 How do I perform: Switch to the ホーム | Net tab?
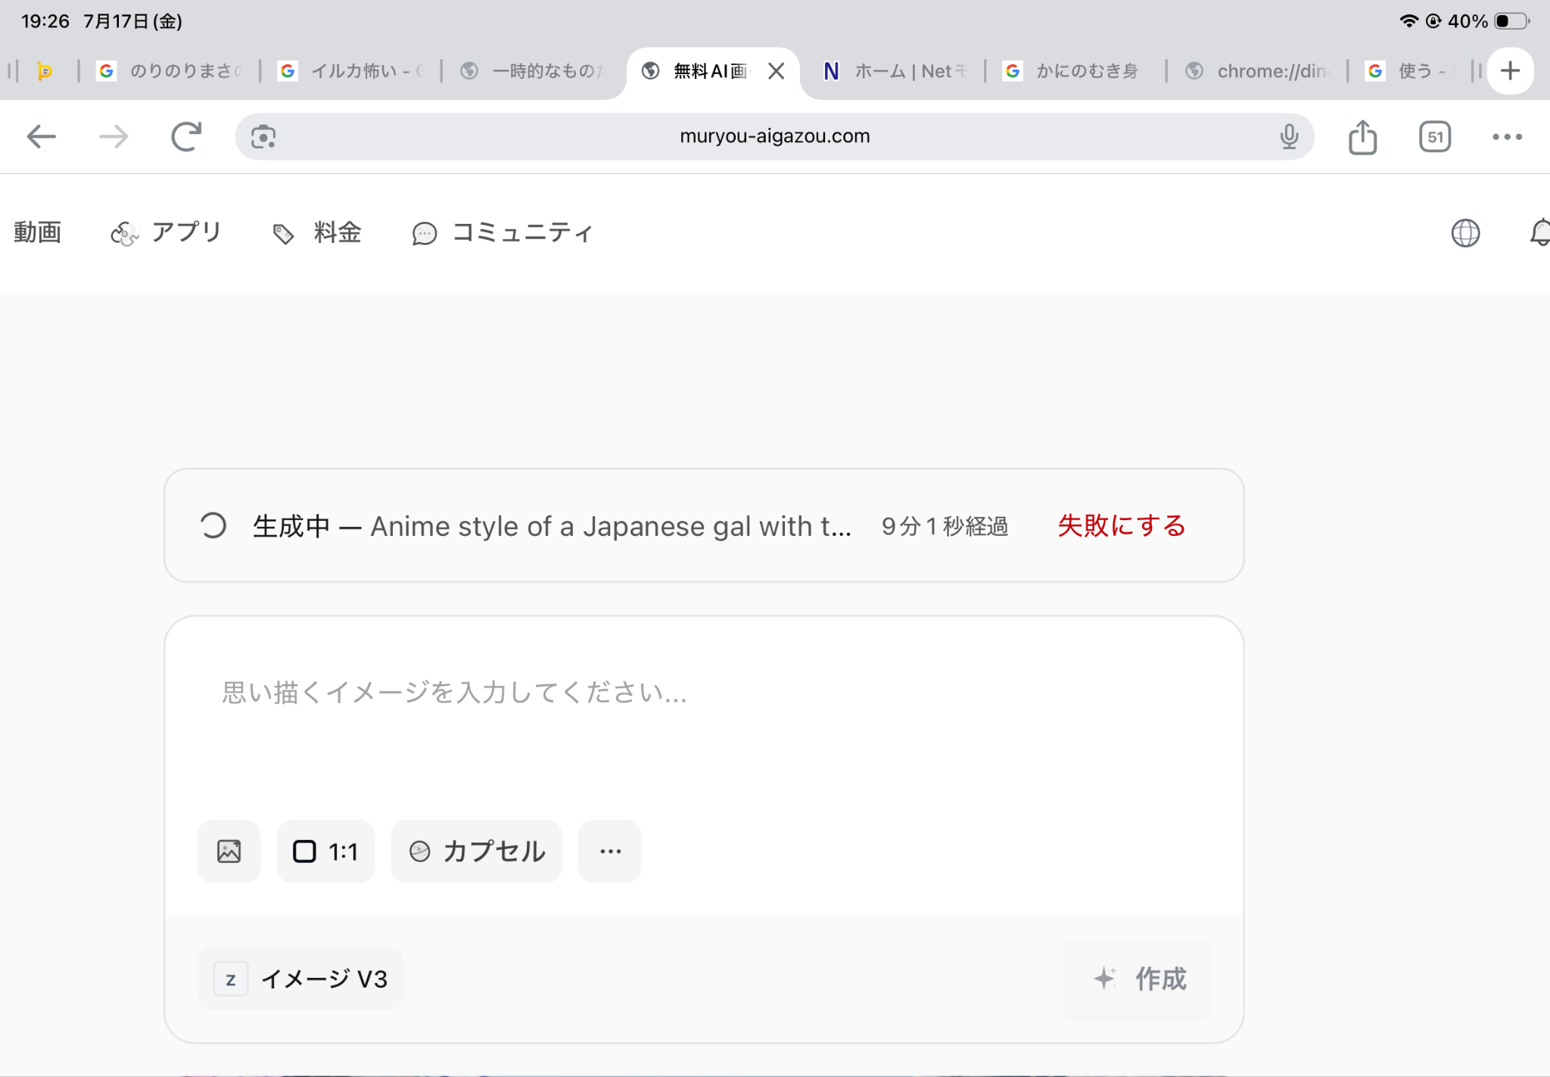pyautogui.click(x=895, y=71)
